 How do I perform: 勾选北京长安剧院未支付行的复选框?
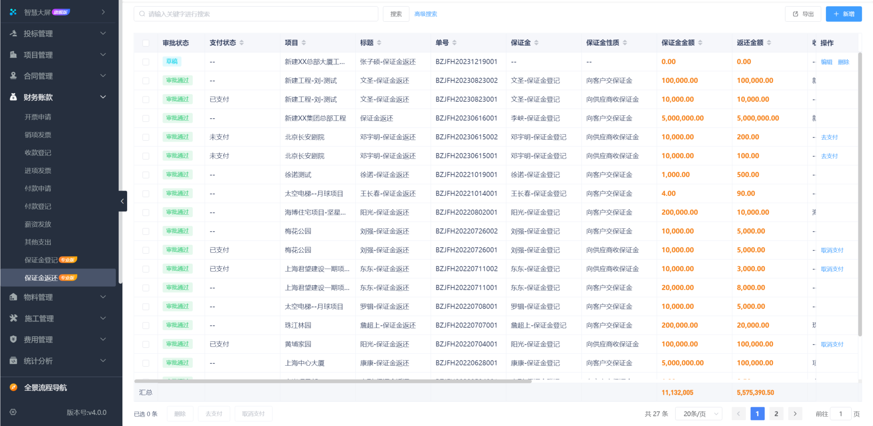point(146,137)
